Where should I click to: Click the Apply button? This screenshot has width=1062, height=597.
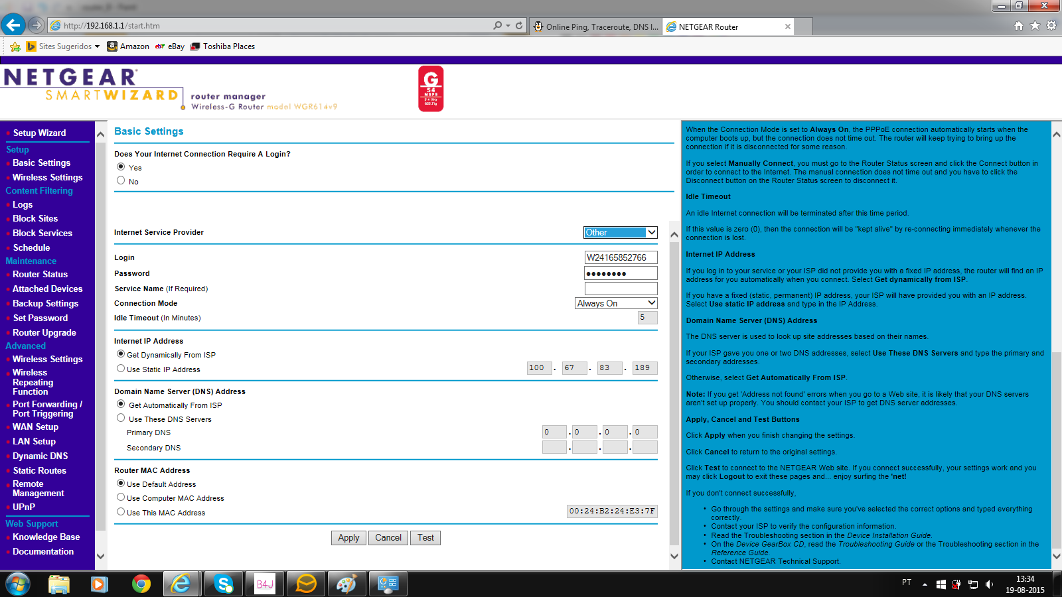pyautogui.click(x=348, y=538)
